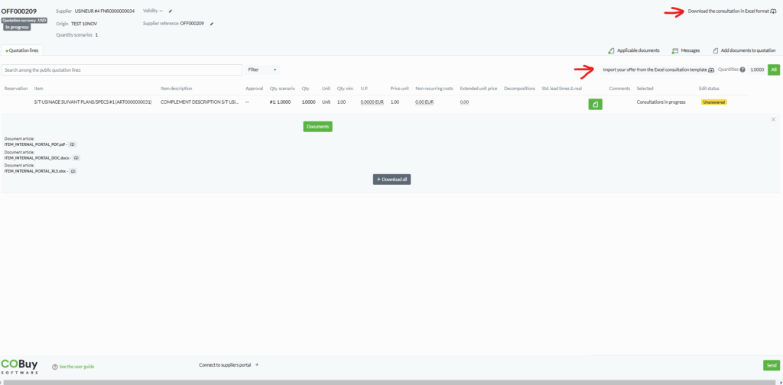This screenshot has height=385, width=783.
Task: Open the Messages section
Action: 686,50
